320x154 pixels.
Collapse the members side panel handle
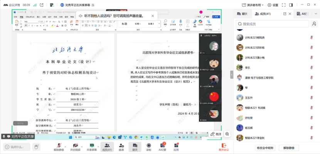point(232,74)
